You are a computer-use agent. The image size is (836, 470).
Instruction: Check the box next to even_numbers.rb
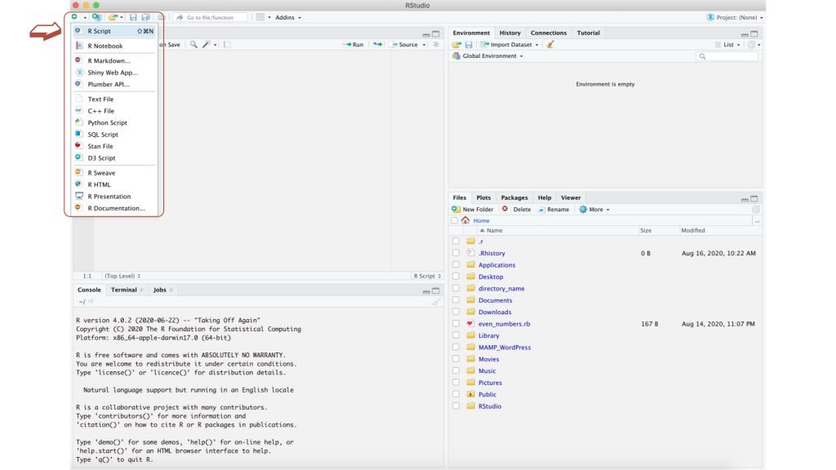pyautogui.click(x=456, y=324)
